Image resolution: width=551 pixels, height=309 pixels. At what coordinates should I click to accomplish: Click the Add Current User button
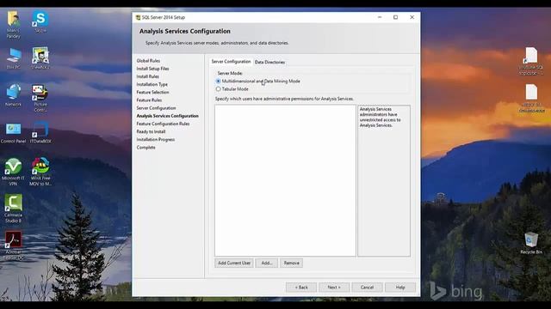coord(234,263)
